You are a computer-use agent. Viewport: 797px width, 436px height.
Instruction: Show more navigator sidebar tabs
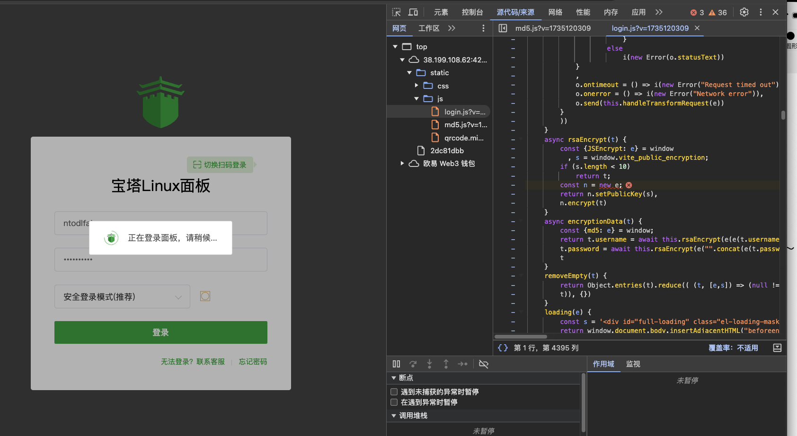coord(452,28)
